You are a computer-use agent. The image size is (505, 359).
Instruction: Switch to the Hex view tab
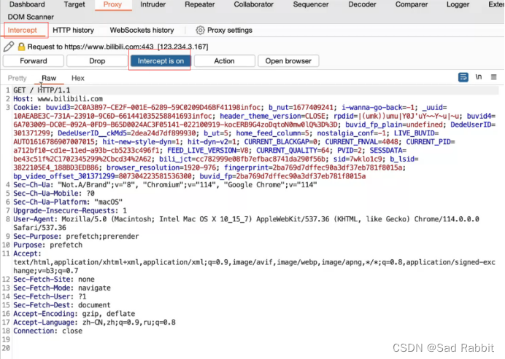click(x=78, y=78)
